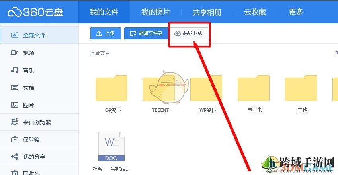Switch to the 共享相册 tab
The width and height of the screenshot is (338, 175).
(207, 12)
